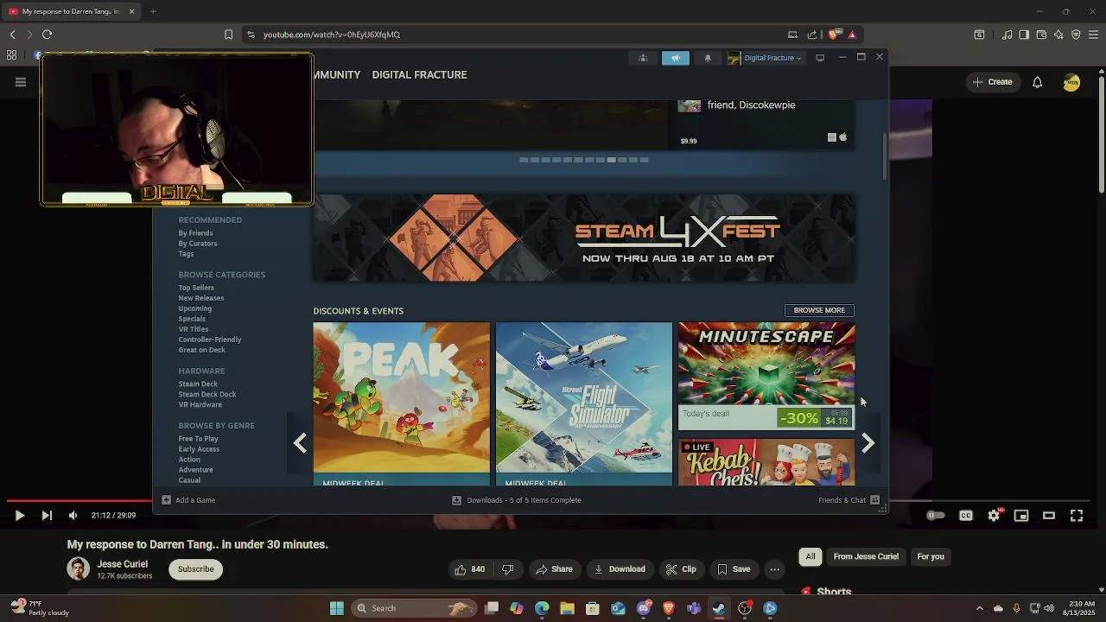This screenshot has height=622, width=1106.
Task: Open VR Titles category
Action: 194,329
